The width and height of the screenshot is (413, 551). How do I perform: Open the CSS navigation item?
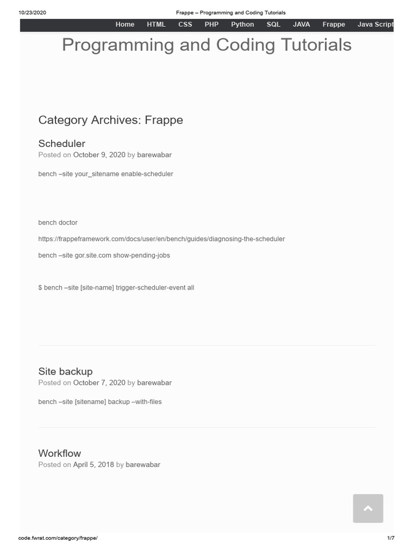[185, 24]
